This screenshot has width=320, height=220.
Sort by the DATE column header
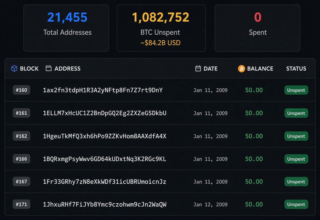point(210,69)
